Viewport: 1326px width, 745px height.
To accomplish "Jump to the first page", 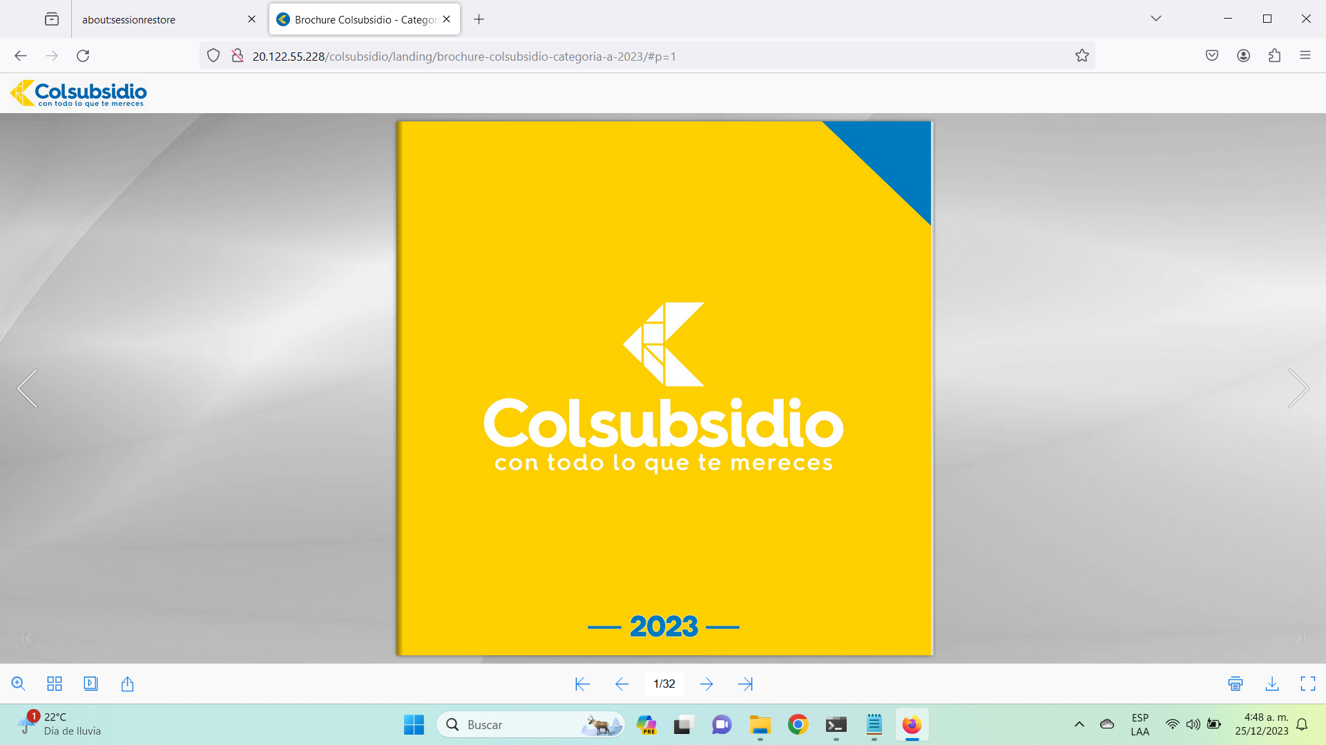I will [582, 684].
